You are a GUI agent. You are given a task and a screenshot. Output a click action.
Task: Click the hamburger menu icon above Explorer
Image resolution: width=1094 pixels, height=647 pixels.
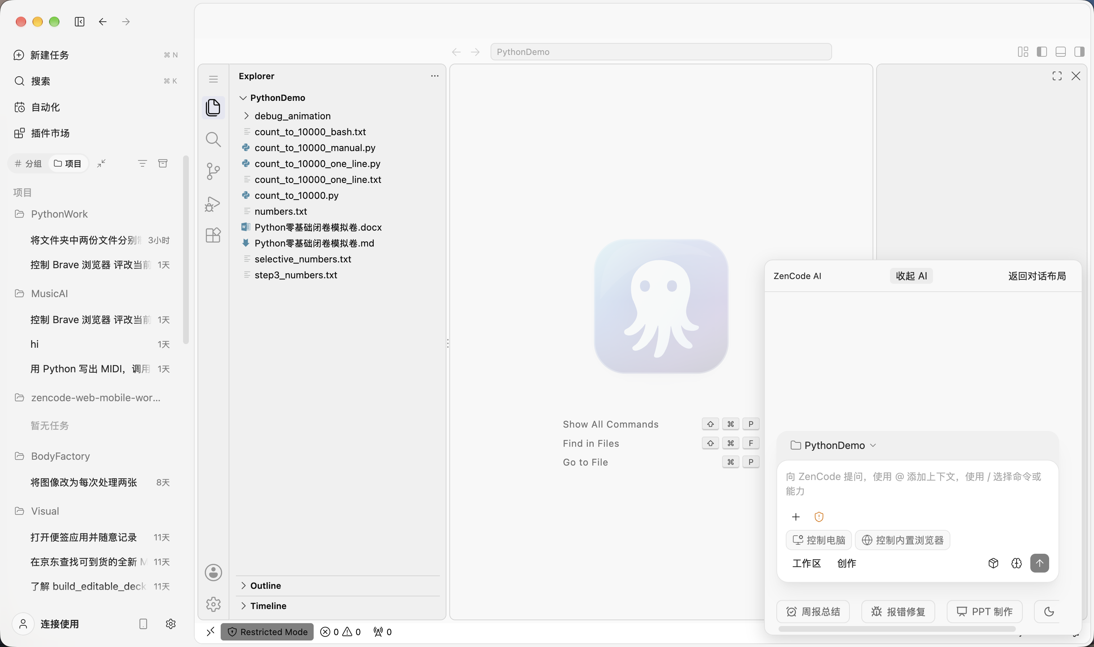point(213,79)
